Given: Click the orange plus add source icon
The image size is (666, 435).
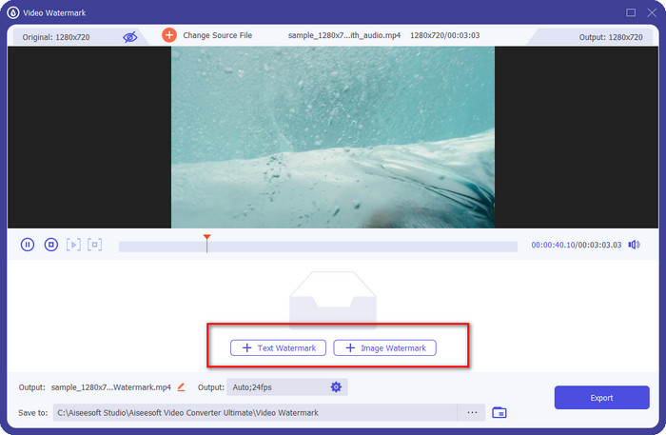Looking at the screenshot, I should pos(169,35).
